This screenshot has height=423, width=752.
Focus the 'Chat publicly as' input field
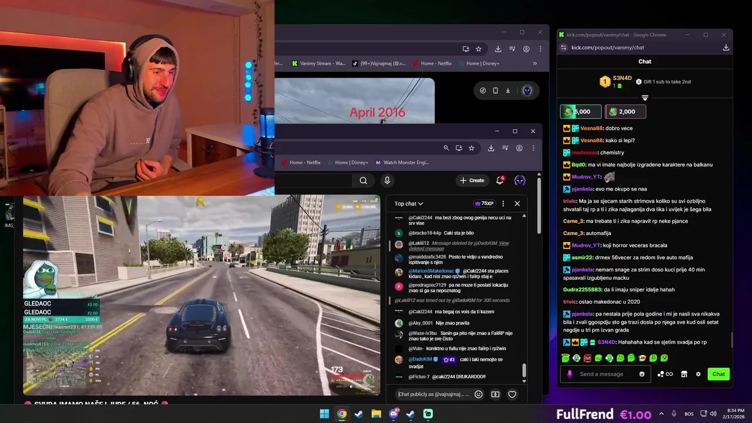tap(434, 394)
